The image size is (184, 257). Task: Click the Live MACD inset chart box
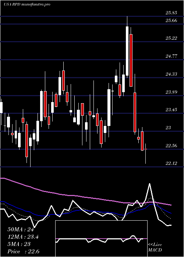tap(101, 239)
